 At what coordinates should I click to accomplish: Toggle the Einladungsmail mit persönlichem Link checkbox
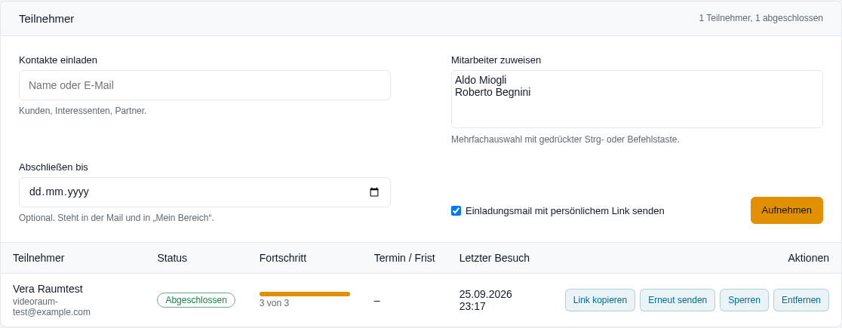pyautogui.click(x=456, y=210)
